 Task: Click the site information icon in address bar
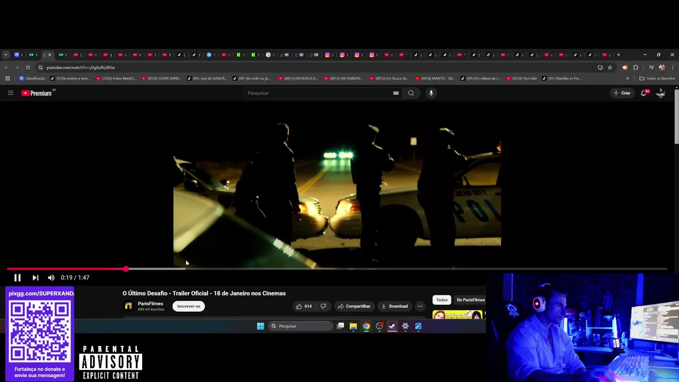[40, 67]
